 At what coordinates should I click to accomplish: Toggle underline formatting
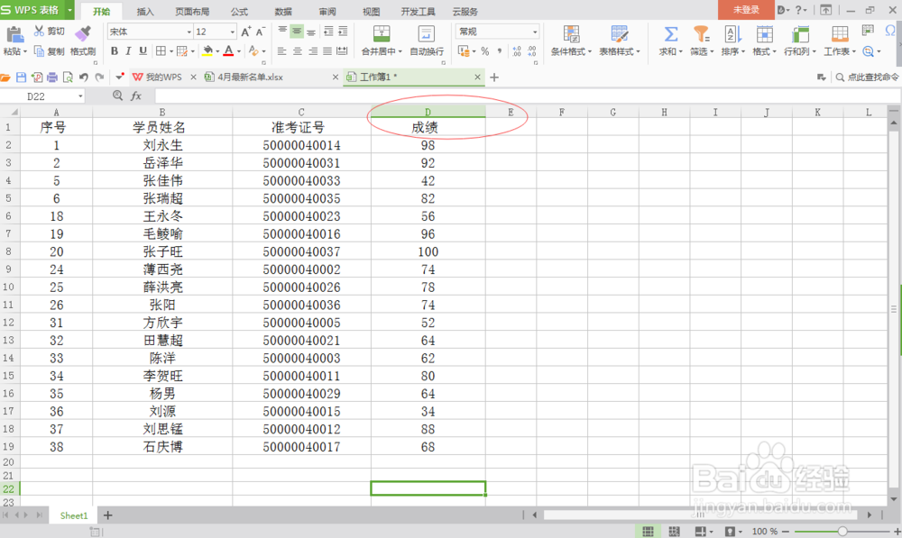pos(143,51)
